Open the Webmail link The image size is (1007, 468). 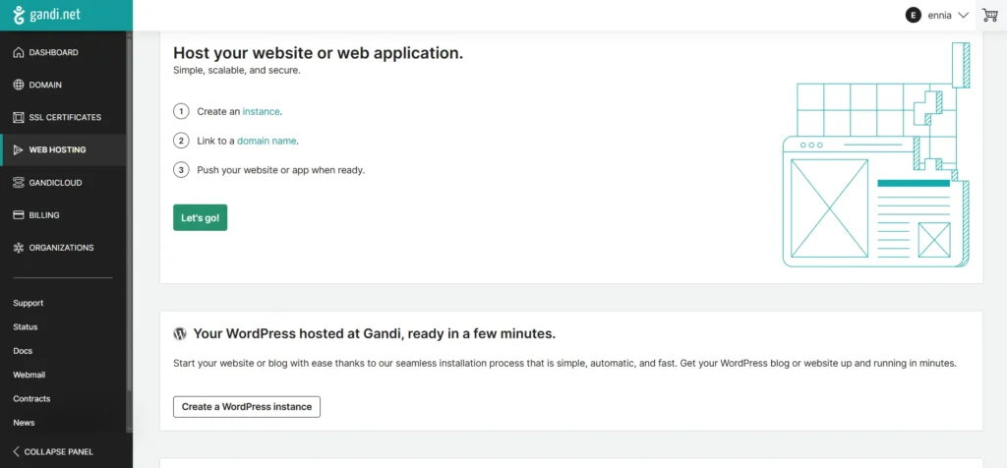[x=29, y=375]
